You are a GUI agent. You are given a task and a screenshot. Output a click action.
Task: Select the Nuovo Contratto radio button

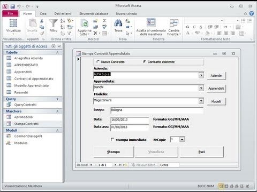[x=98, y=62]
